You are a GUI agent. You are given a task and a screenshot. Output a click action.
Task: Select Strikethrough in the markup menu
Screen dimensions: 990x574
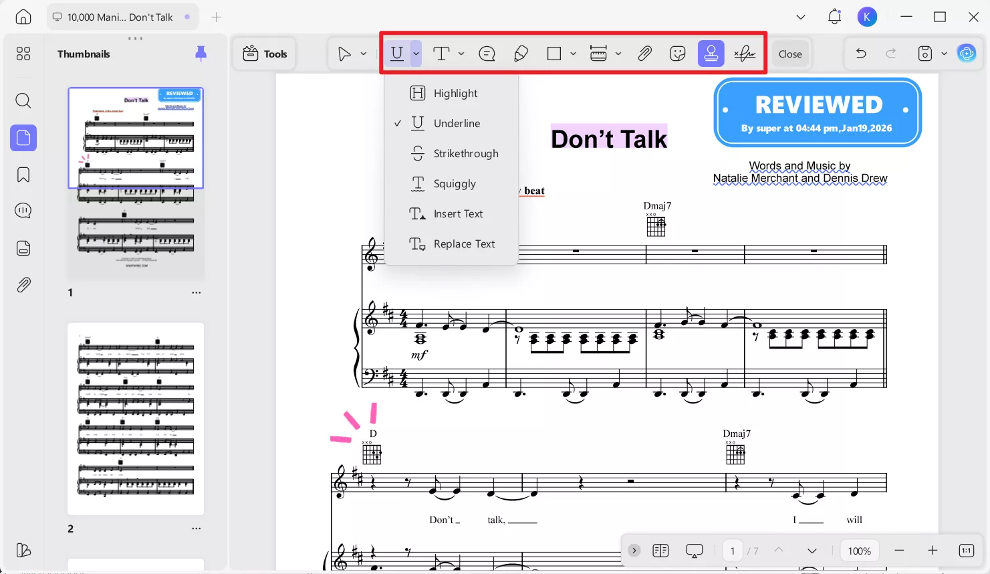tap(465, 153)
